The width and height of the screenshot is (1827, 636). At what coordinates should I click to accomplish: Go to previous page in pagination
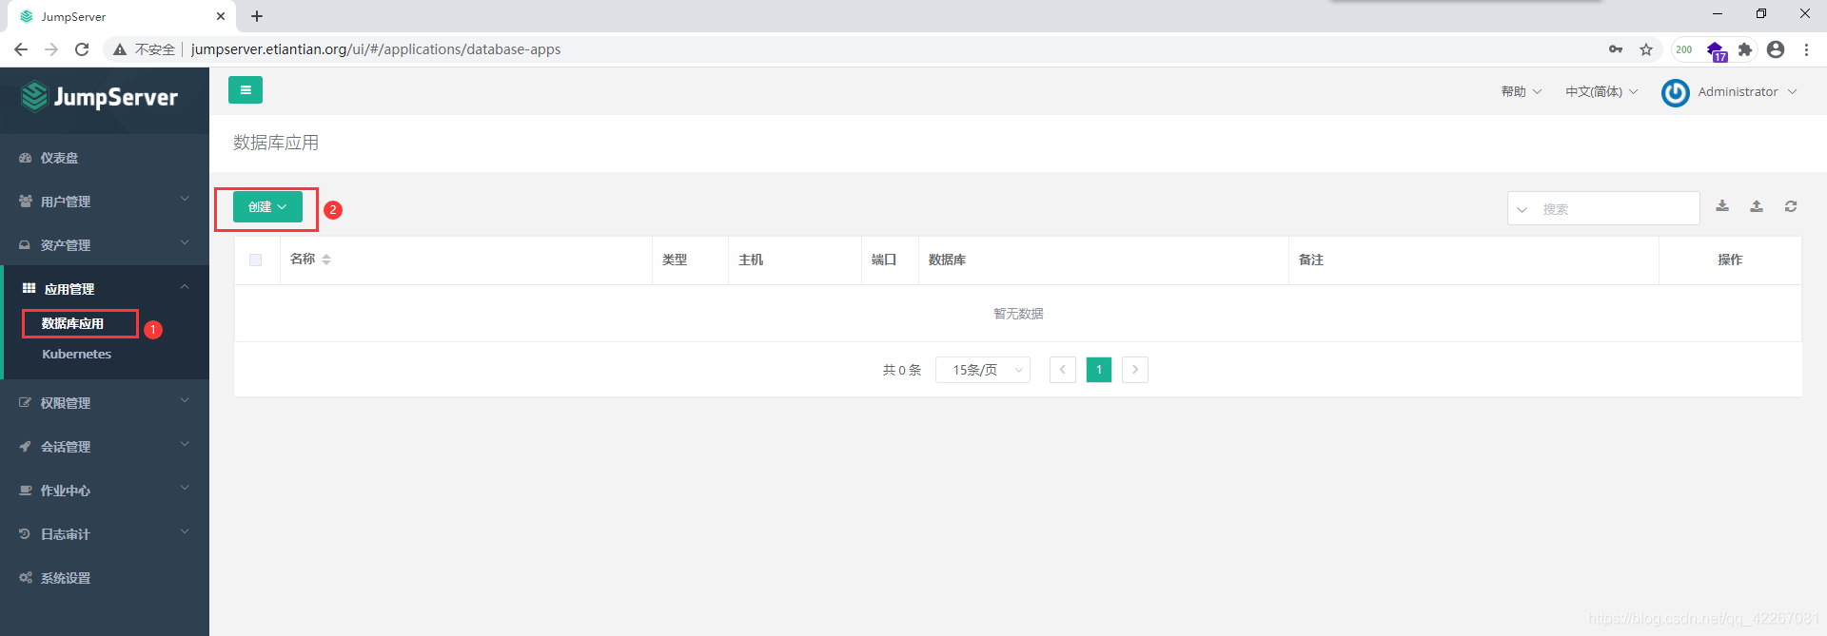pyautogui.click(x=1063, y=370)
